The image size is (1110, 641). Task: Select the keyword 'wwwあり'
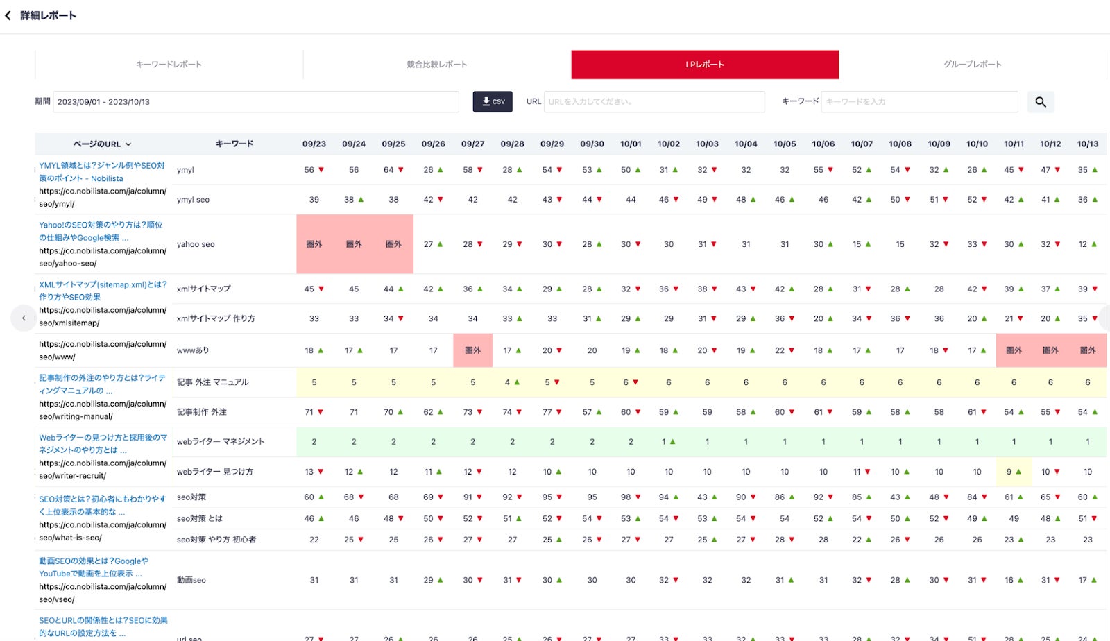point(193,350)
